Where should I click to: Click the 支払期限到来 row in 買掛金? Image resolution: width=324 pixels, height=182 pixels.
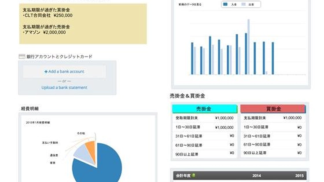click(x=273, y=118)
